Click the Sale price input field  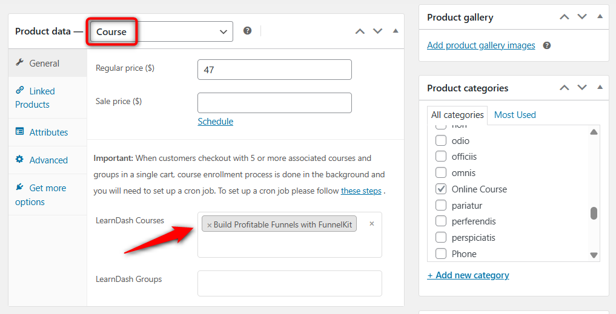[274, 102]
